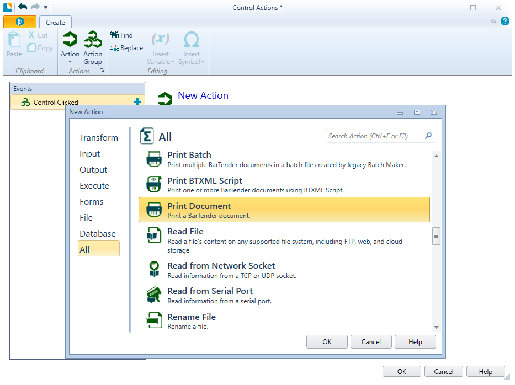Open the orange File application tab

[20, 22]
